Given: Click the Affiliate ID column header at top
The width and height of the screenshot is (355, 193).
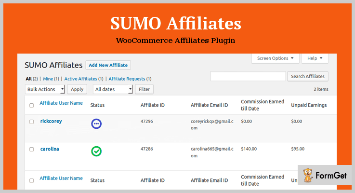Looking at the screenshot, I should tap(152, 105).
